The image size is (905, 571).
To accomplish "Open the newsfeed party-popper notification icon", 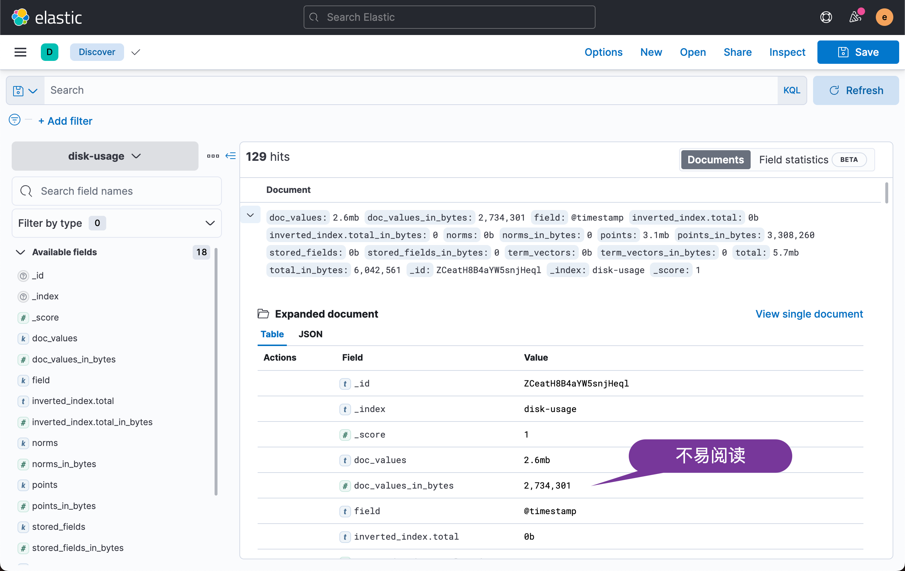I will [855, 17].
